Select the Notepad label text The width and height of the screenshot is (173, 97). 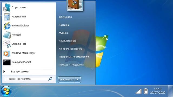click(16, 35)
